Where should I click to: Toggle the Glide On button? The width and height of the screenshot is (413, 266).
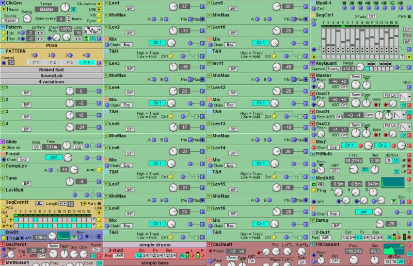tap(36, 147)
